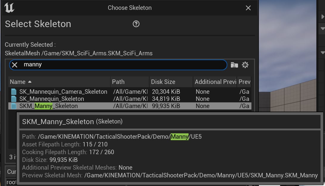Image resolution: width=325 pixels, height=186 pixels.
Task: Click the SK_Mannequin_Skeleton asset icon
Action: pyautogui.click(x=14, y=99)
